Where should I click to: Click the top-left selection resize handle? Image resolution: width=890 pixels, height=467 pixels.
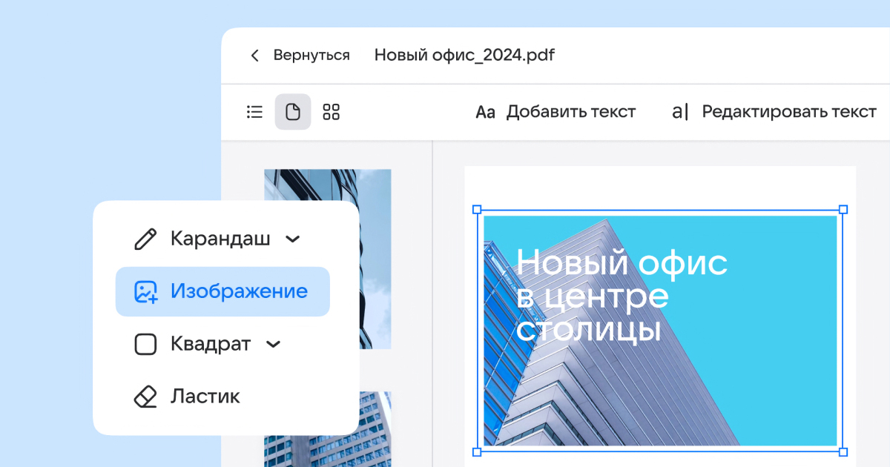tap(477, 210)
